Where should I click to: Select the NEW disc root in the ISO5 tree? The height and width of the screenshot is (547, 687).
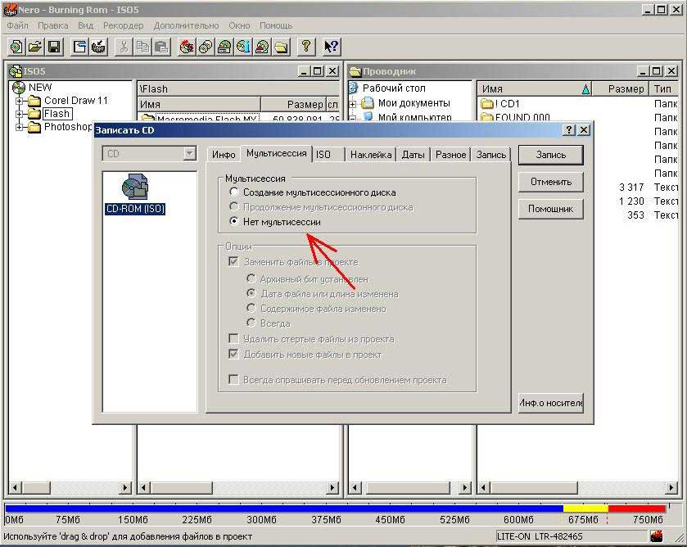[x=40, y=88]
